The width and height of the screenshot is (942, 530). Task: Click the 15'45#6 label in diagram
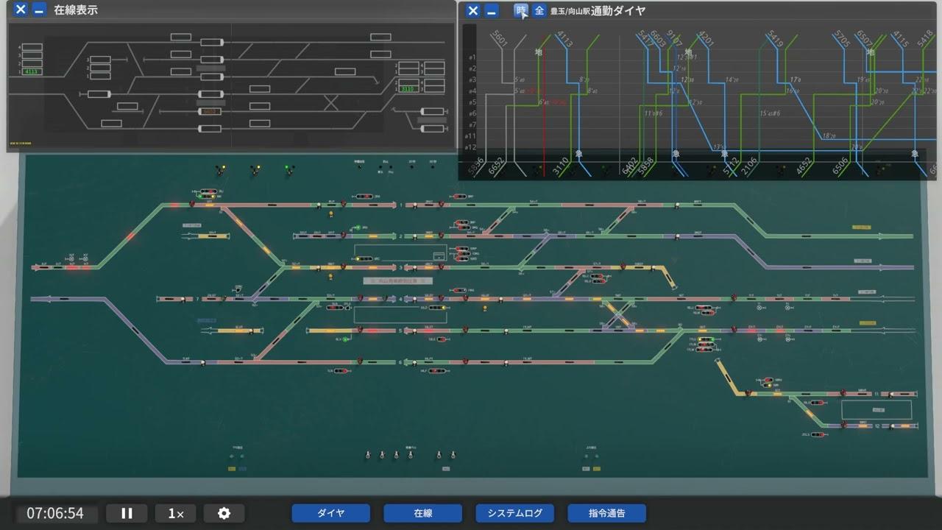coord(769,113)
